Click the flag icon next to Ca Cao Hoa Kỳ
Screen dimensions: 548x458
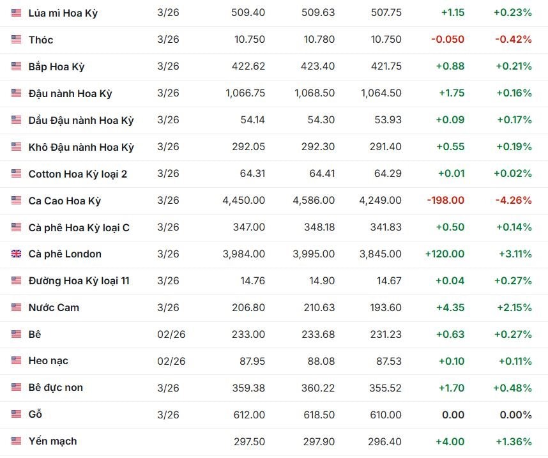[x=17, y=201]
